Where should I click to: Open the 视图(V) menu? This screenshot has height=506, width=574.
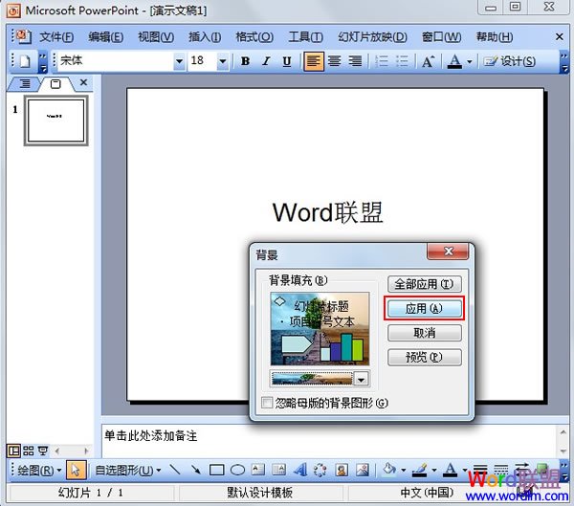click(x=156, y=37)
